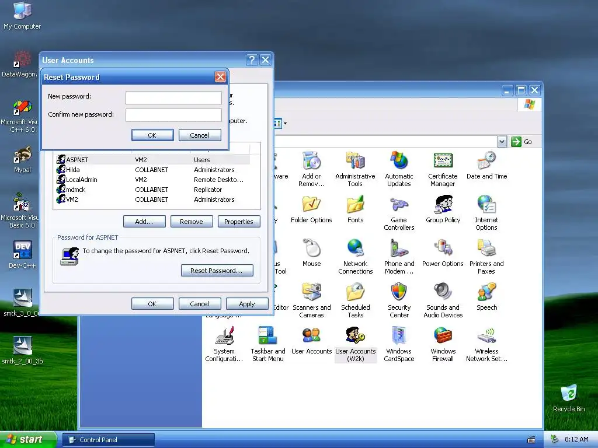Select the VM2 user row
Screen dimensions: 598x448
(152, 199)
